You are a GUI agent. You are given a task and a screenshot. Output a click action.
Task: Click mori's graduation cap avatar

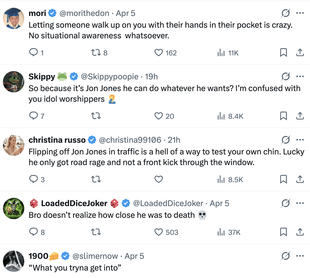(14, 18)
